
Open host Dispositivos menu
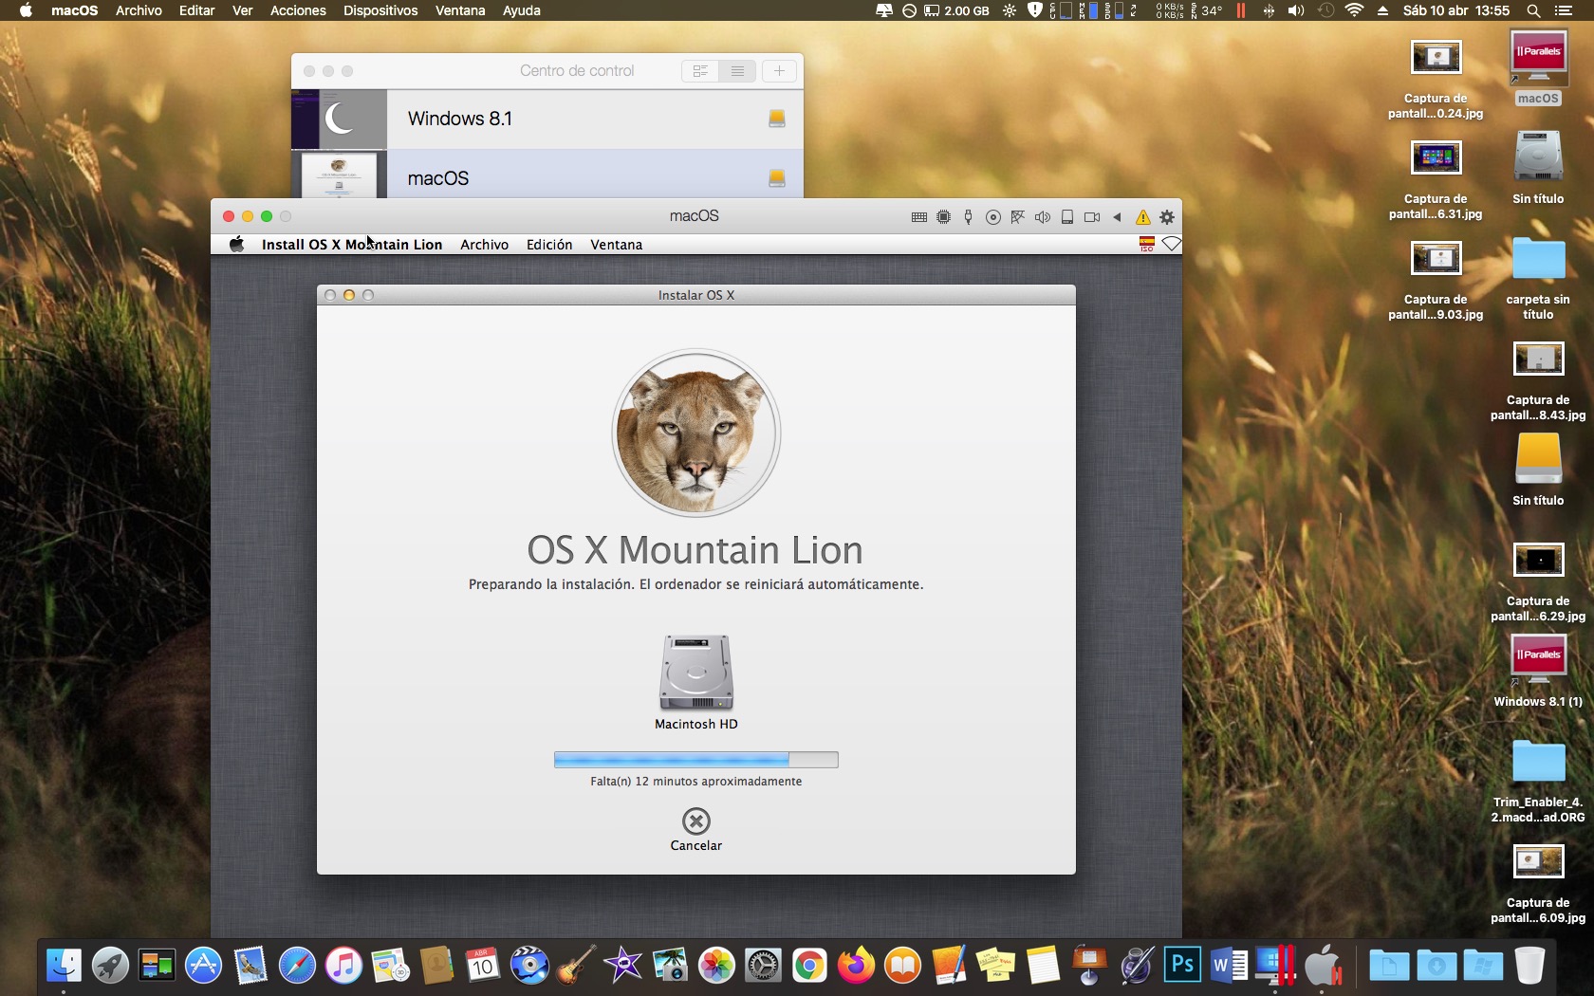(x=380, y=10)
